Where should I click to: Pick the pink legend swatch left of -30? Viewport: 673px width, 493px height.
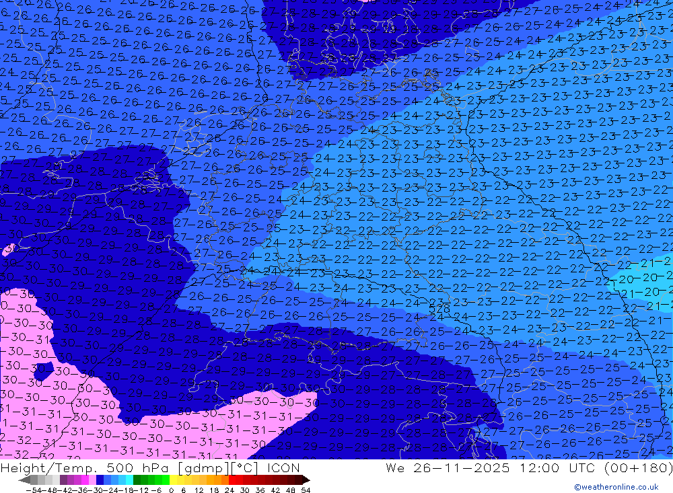92,480
